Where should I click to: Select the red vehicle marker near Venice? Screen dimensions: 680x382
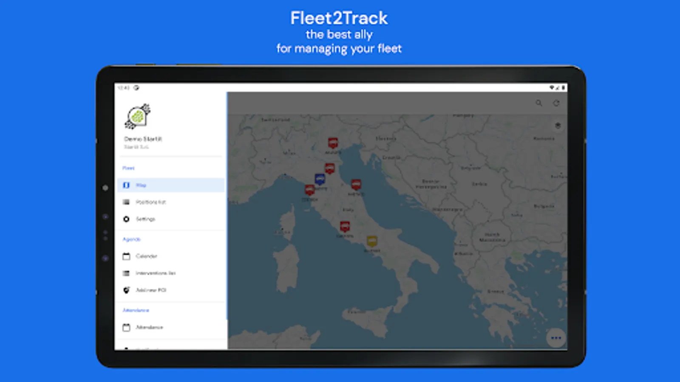click(333, 143)
